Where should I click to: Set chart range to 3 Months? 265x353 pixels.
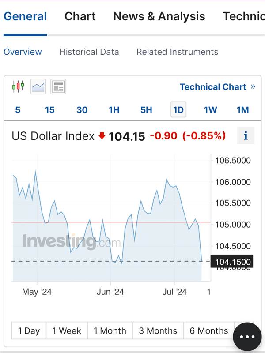click(x=158, y=330)
